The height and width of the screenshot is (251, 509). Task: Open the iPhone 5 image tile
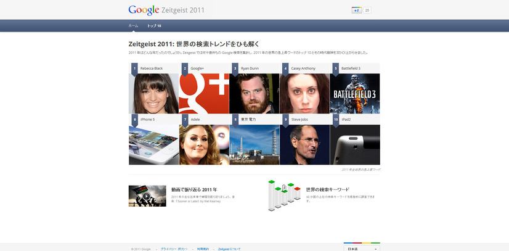[x=154, y=145]
